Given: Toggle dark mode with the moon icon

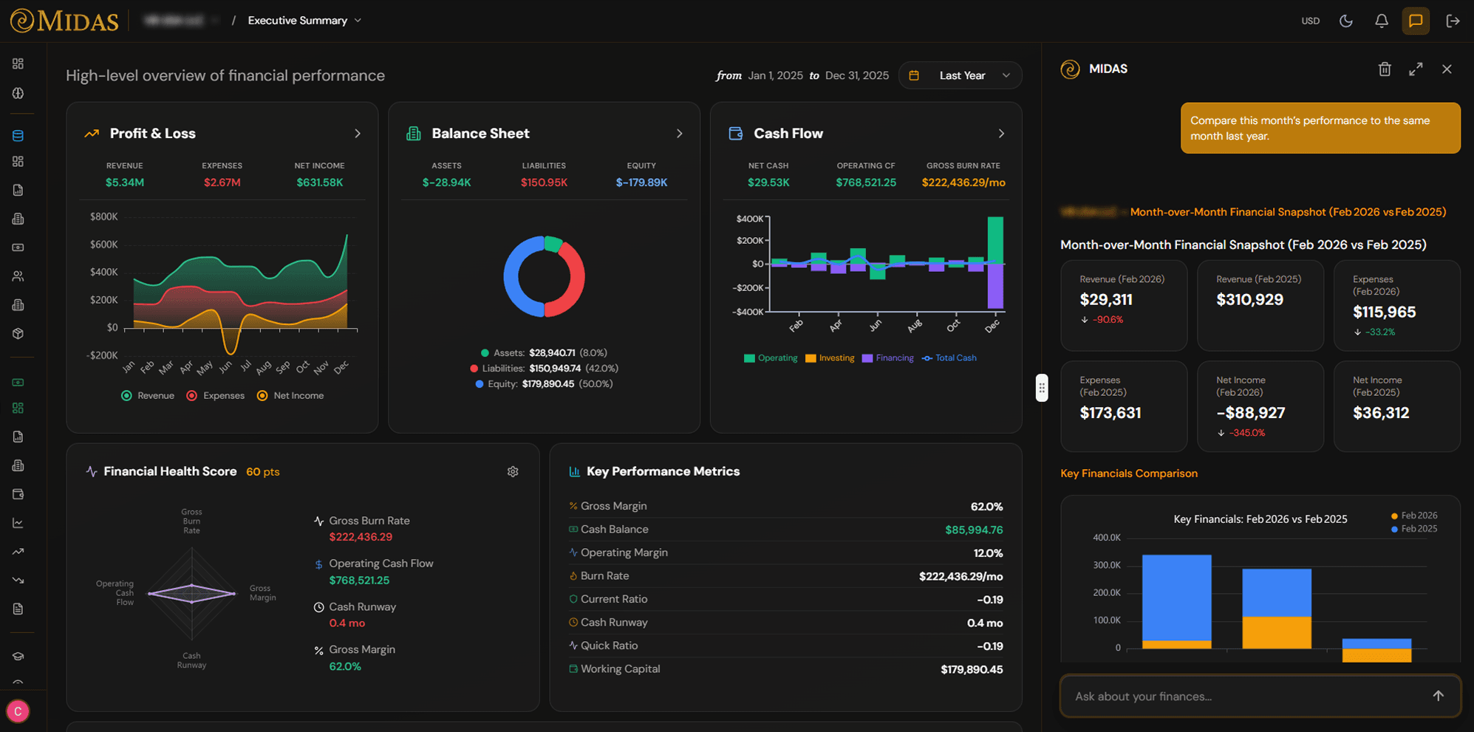Looking at the screenshot, I should coord(1345,21).
